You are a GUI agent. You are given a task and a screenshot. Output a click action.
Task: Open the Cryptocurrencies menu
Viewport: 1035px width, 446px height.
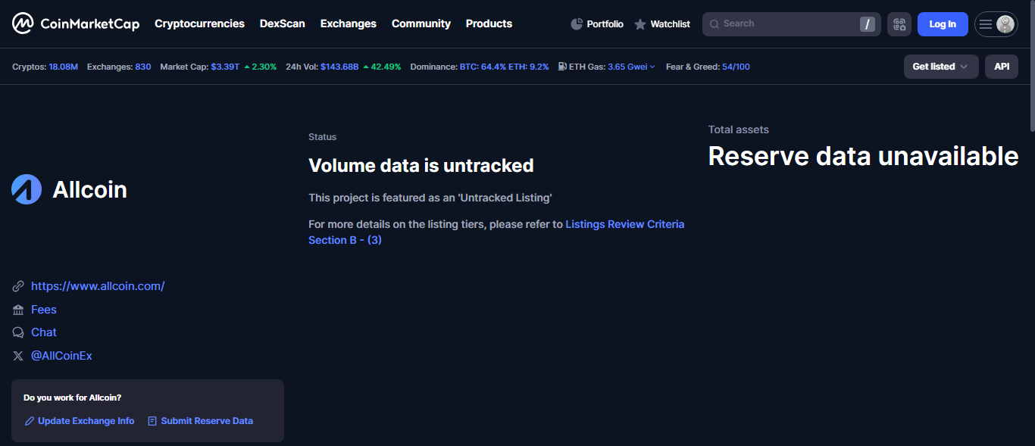click(x=199, y=23)
